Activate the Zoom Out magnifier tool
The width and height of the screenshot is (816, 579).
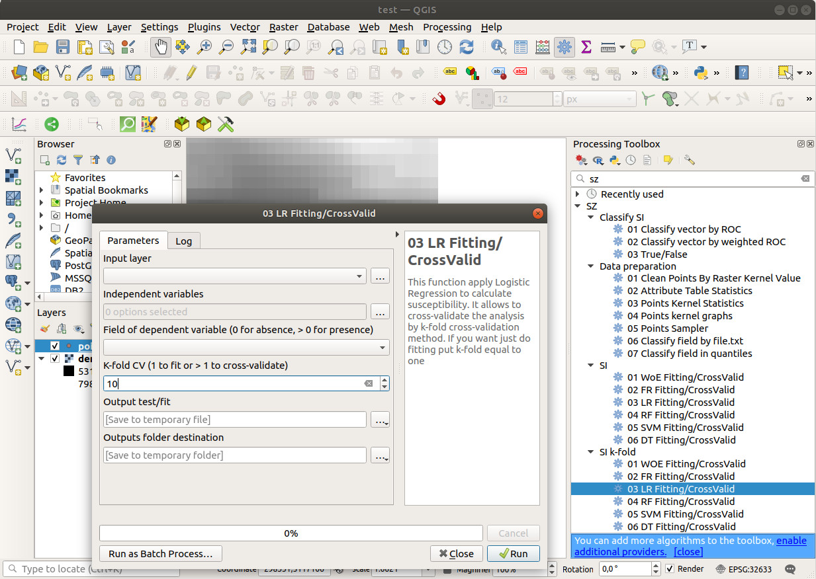point(226,47)
